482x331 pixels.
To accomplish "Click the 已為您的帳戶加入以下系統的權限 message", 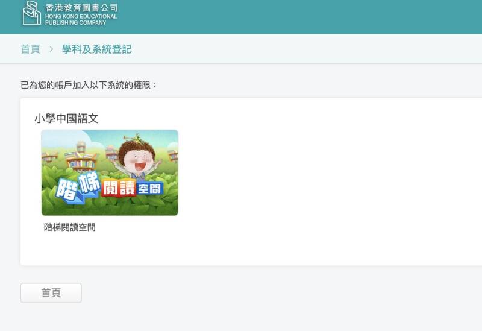I will click(89, 85).
